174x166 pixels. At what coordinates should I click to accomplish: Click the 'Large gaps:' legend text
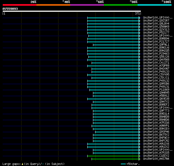click(11, 164)
